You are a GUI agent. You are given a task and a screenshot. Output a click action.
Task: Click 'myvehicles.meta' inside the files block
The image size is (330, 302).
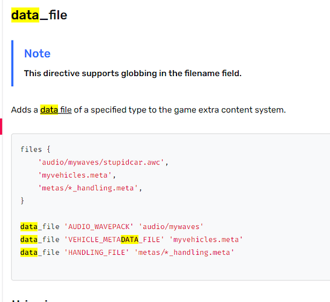74,175
